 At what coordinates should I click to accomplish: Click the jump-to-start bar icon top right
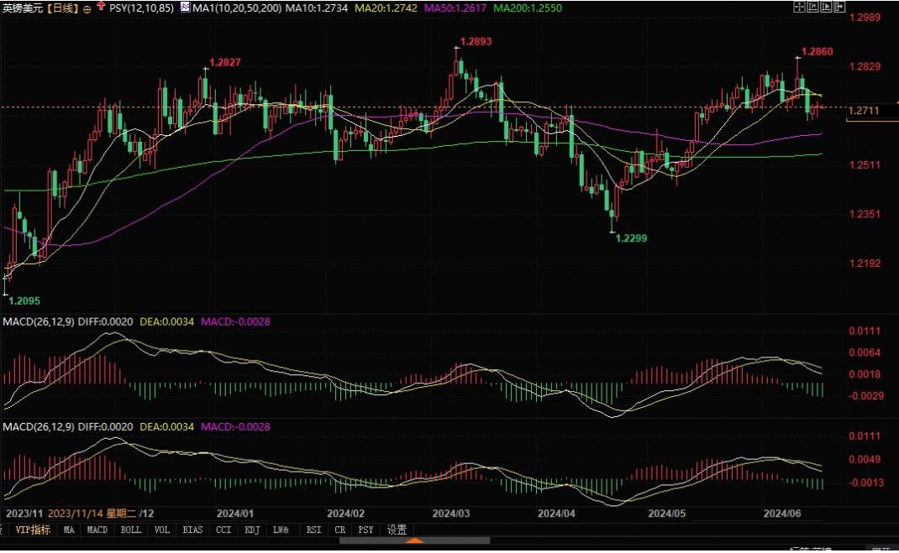click(x=812, y=7)
